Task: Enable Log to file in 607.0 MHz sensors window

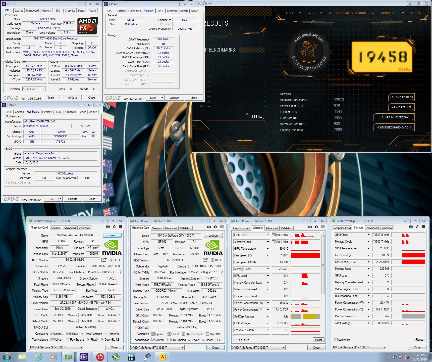Action: [x=336, y=340]
